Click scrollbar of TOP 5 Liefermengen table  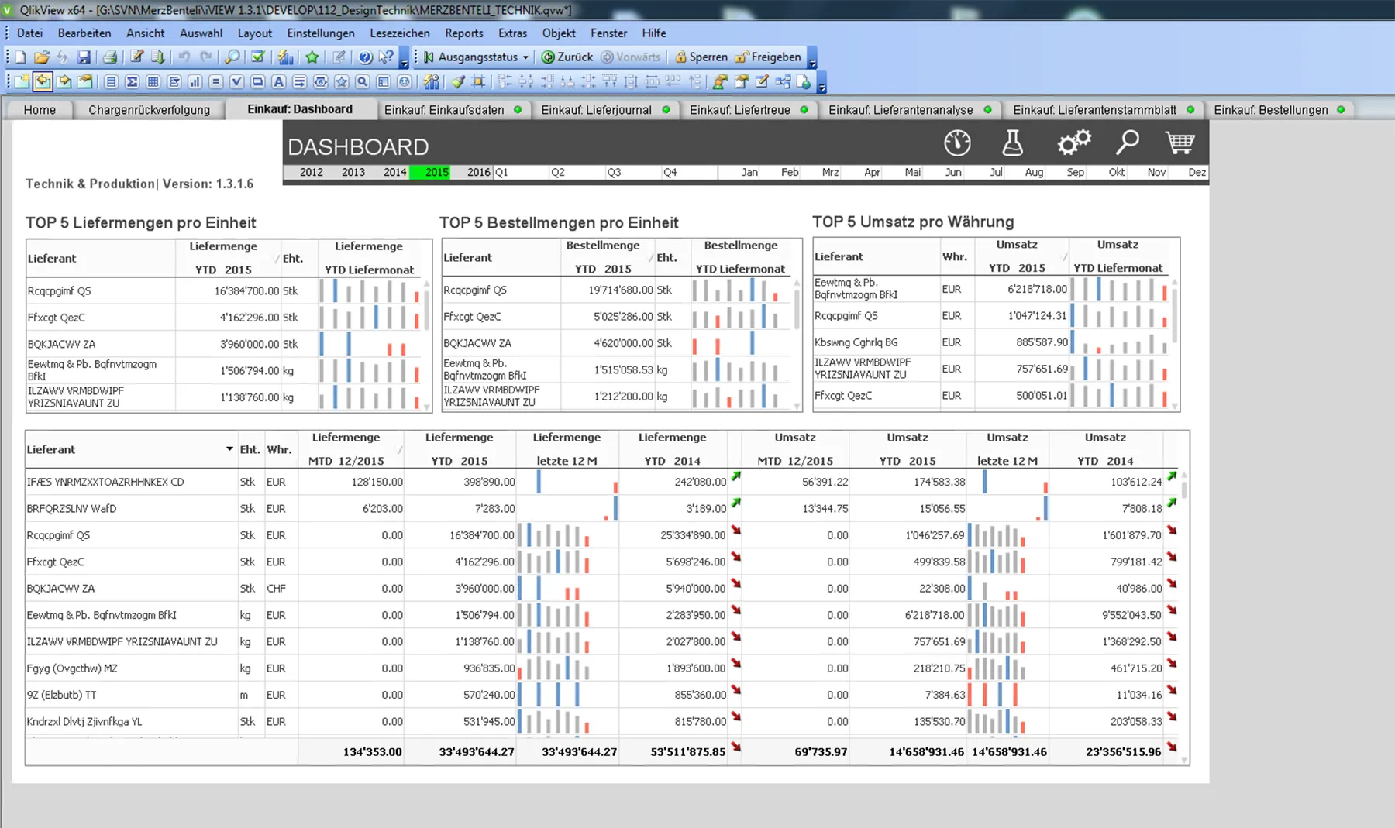427,345
